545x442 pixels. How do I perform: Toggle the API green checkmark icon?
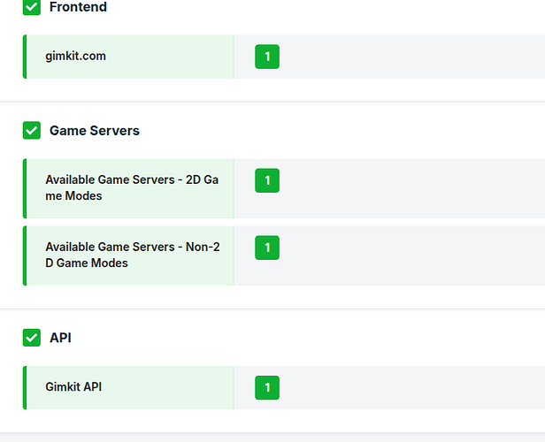(x=31, y=338)
